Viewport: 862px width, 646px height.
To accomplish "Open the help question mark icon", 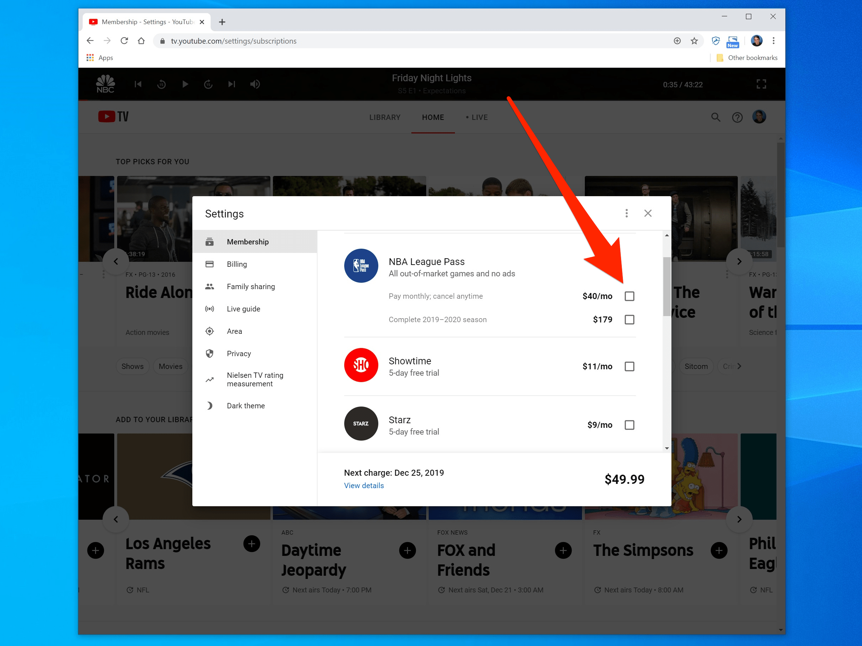I will 737,117.
